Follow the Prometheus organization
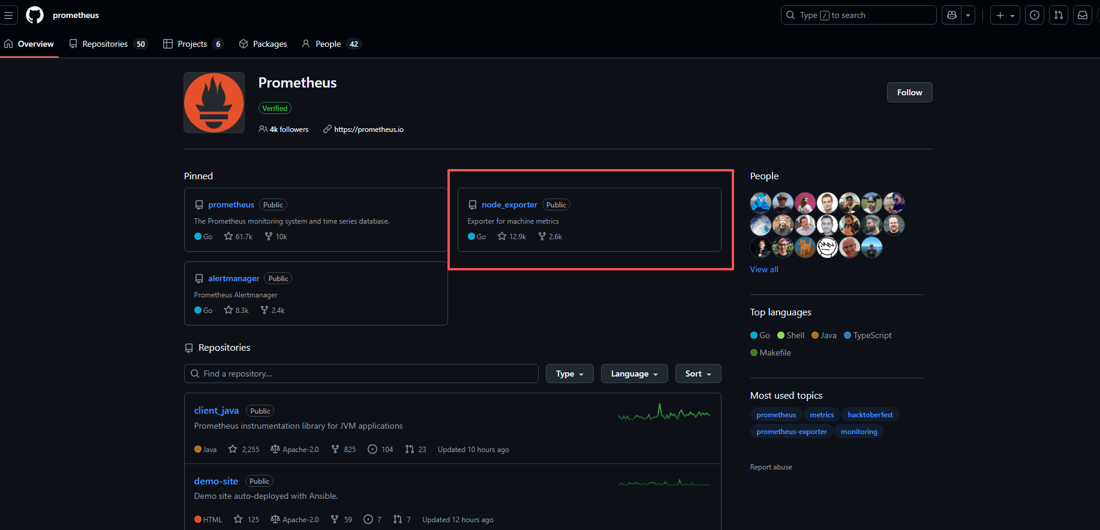Viewport: 1100px width, 530px height. [909, 92]
